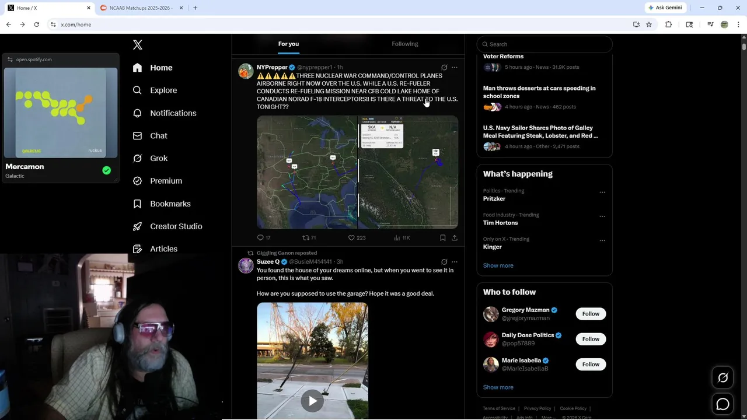Open Explore in left sidebar

(155, 90)
